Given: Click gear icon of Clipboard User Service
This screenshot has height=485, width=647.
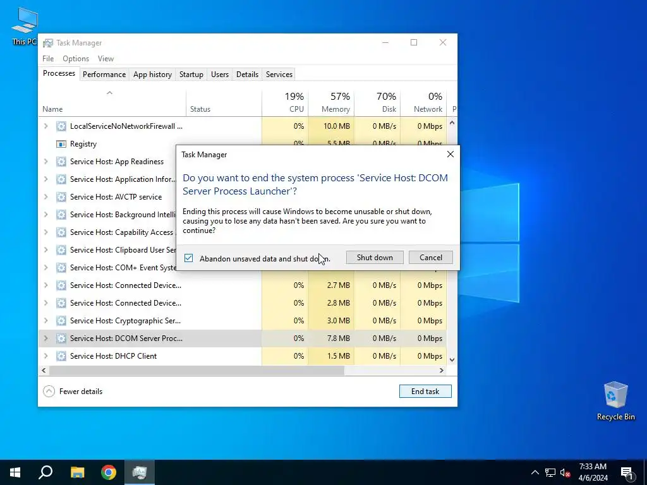Looking at the screenshot, I should (x=61, y=250).
